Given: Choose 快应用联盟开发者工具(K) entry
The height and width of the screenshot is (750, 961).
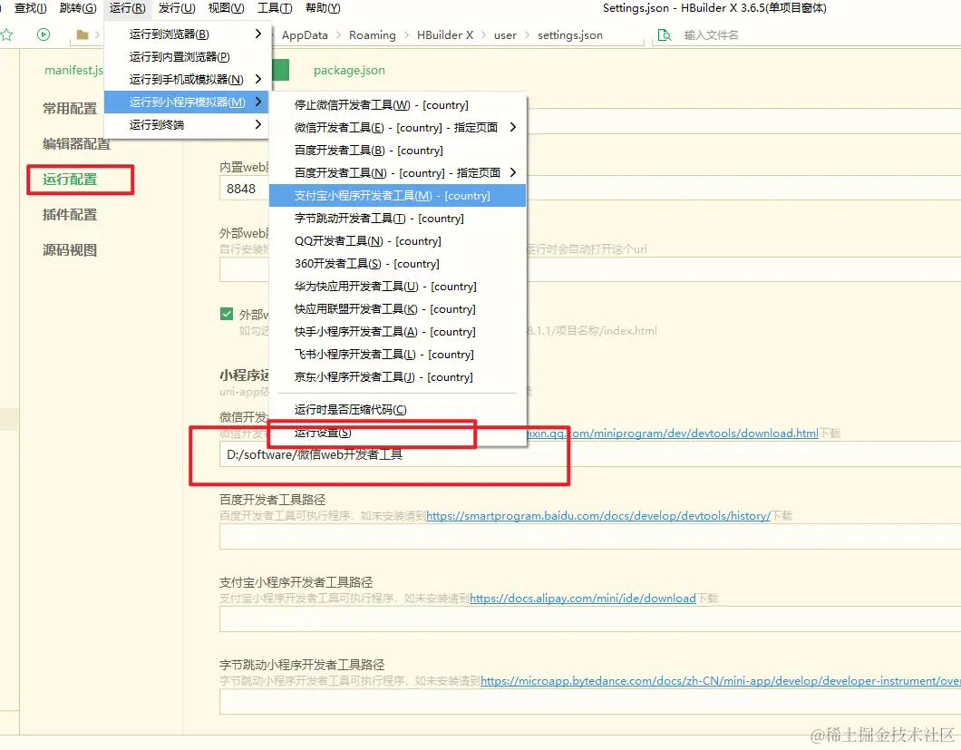Looking at the screenshot, I should (397, 309).
